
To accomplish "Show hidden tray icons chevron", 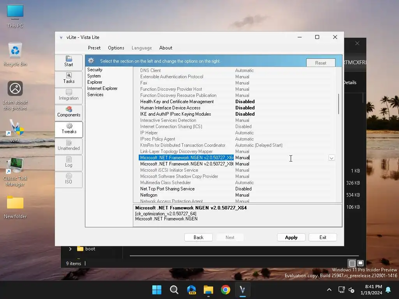I will [x=329, y=290].
